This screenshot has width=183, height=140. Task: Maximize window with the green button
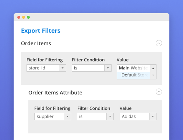tap(28, 17)
